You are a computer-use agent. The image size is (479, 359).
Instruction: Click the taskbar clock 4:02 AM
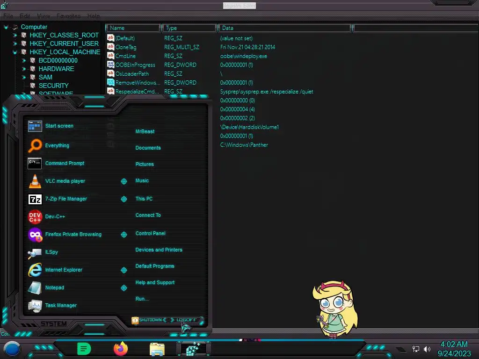point(454,345)
